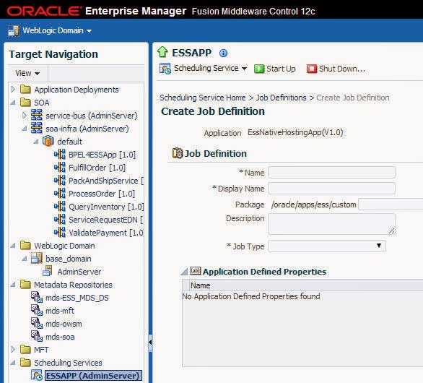
Task: Select ValidatePayment composite
Action: coord(106,233)
